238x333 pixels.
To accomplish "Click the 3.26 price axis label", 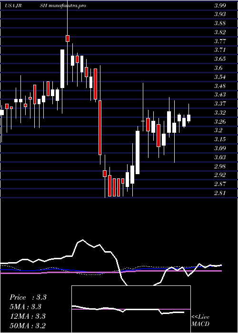I will [x=220, y=121].
